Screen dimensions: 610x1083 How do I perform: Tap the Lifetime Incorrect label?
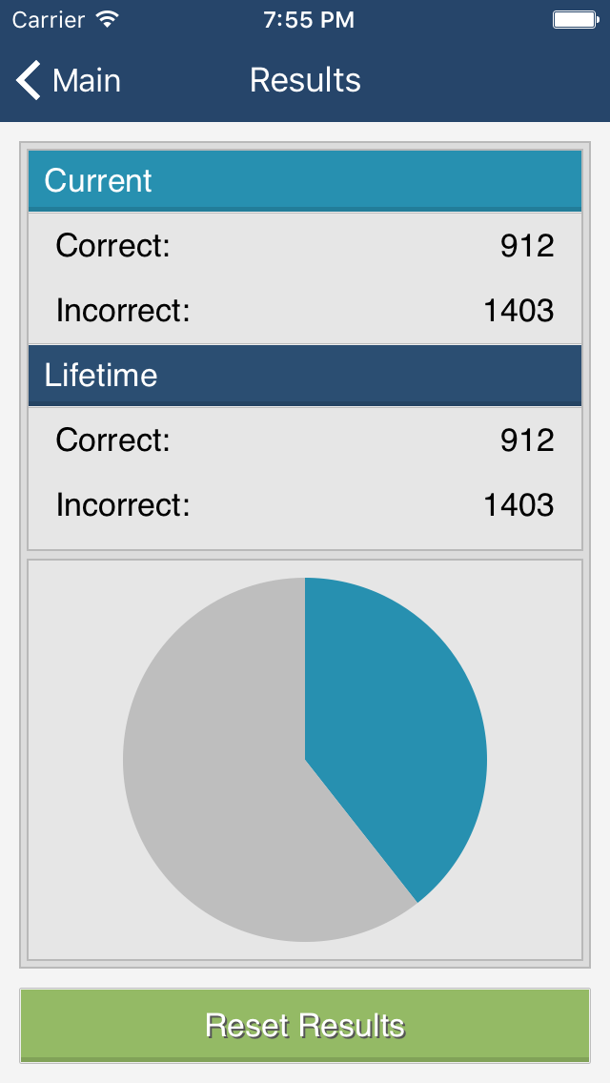tap(122, 505)
